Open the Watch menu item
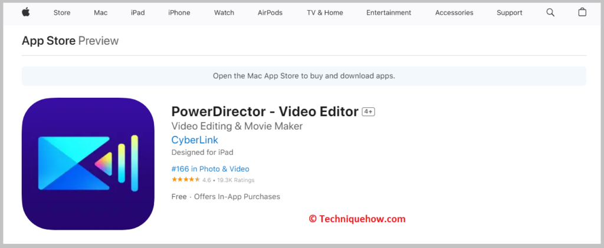Screen dimensions: 604x248 224,12
